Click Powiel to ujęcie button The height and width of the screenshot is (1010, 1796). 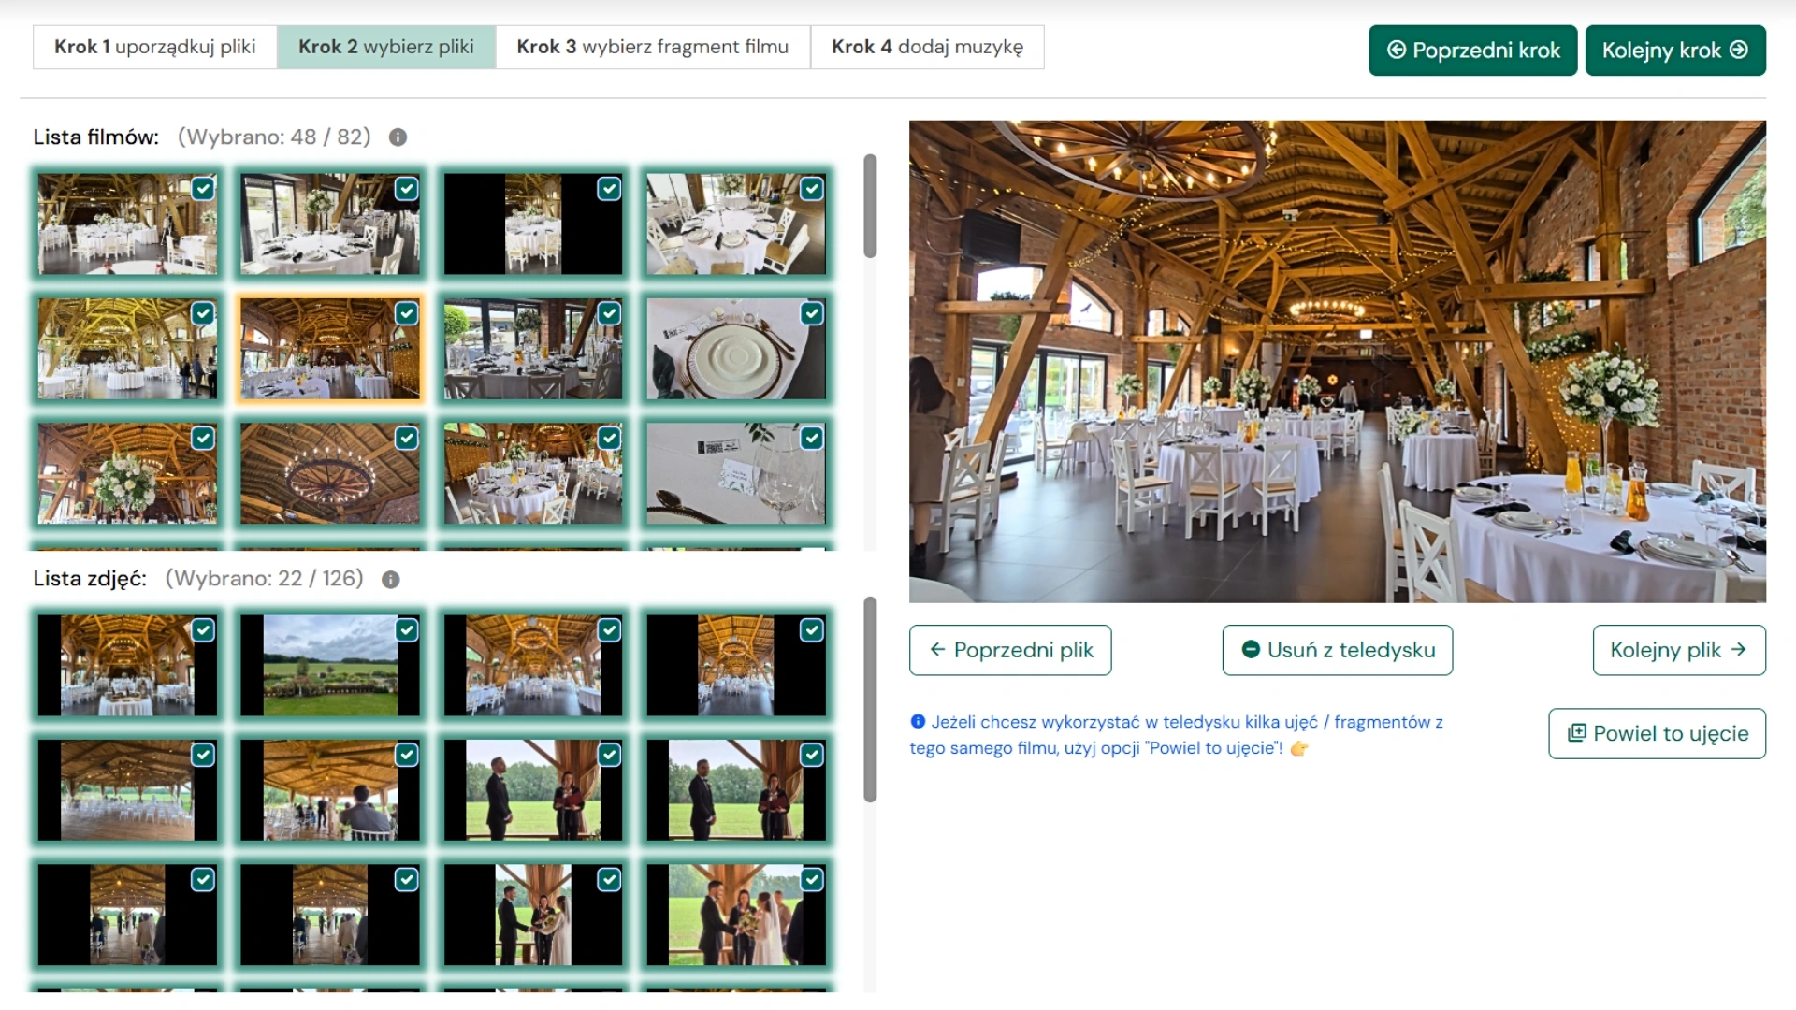(x=1657, y=733)
